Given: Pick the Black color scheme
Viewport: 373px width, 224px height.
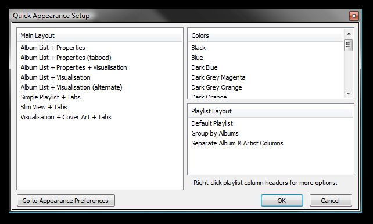Looking at the screenshot, I should pyautogui.click(x=198, y=48).
